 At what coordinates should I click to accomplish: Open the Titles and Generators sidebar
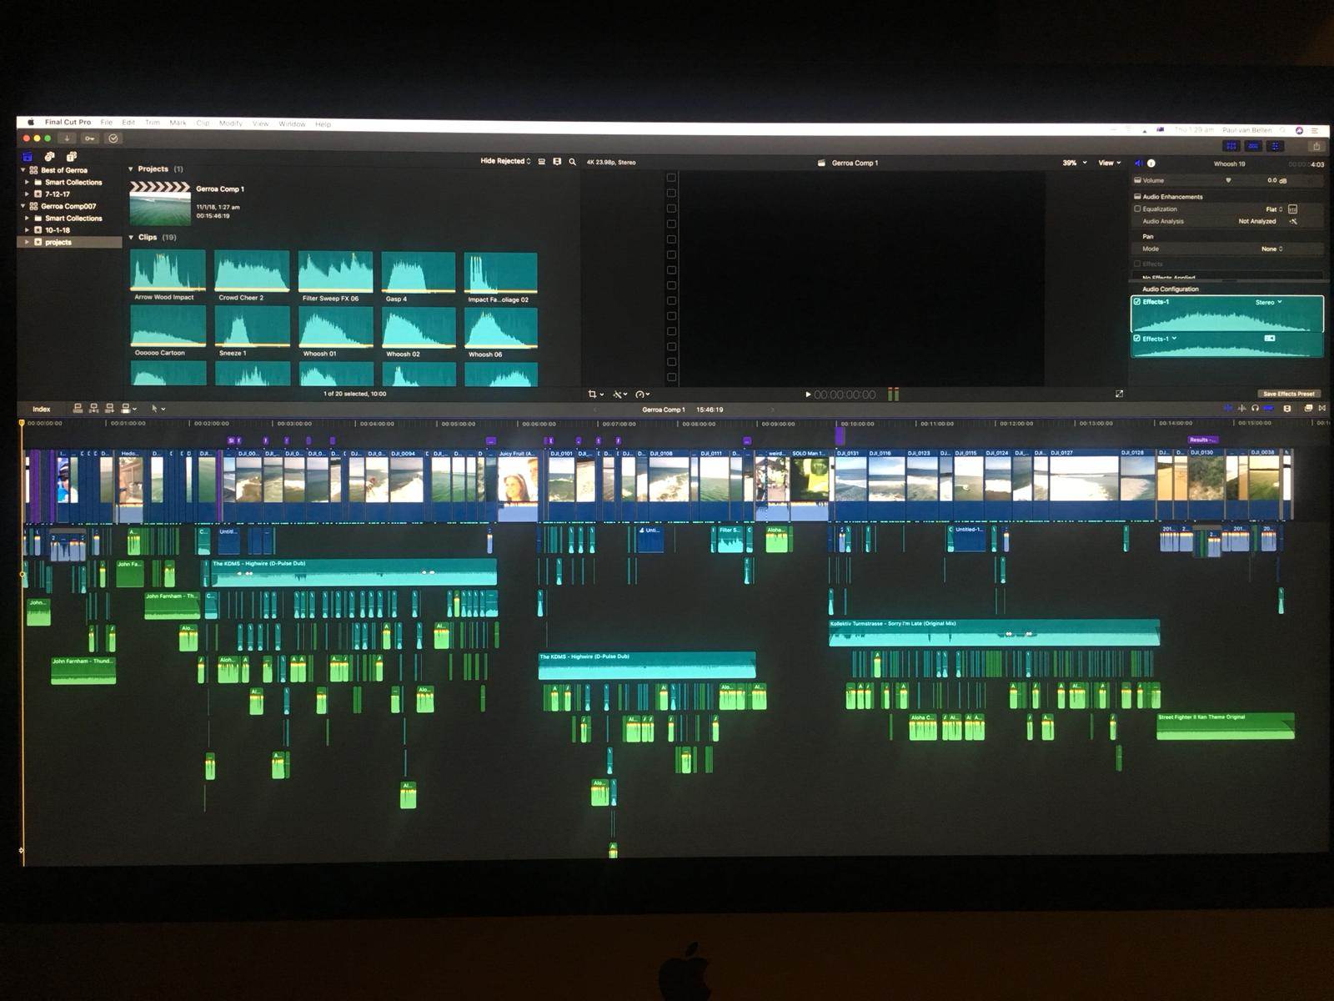[x=72, y=157]
